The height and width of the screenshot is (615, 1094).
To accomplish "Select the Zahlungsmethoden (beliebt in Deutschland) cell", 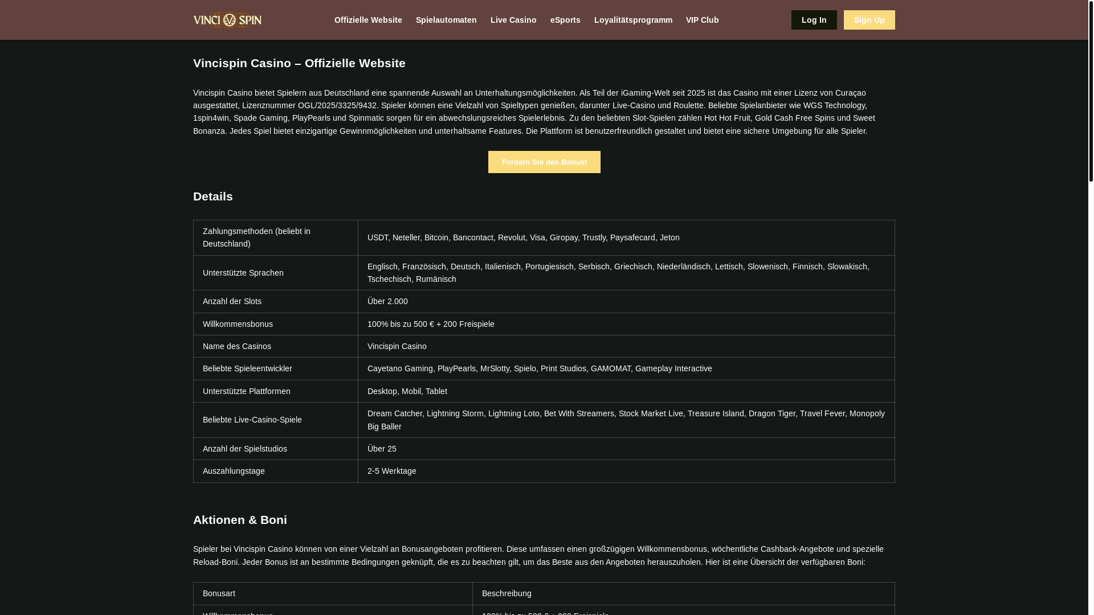I will pyautogui.click(x=276, y=237).
